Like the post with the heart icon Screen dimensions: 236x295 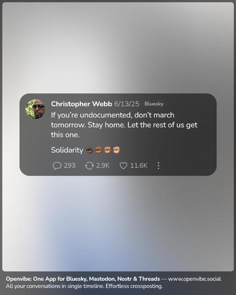[x=123, y=166]
